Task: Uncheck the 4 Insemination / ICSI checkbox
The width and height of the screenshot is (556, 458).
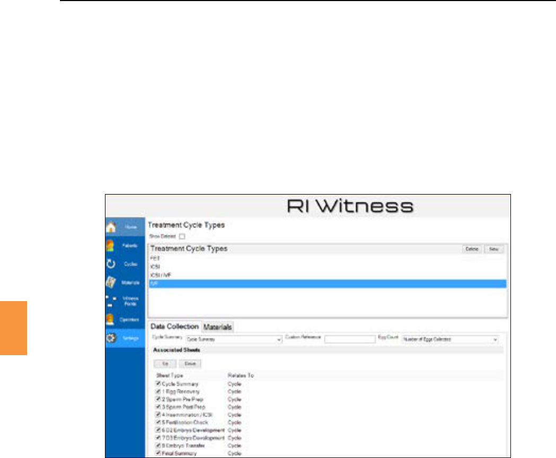Action: (158, 415)
